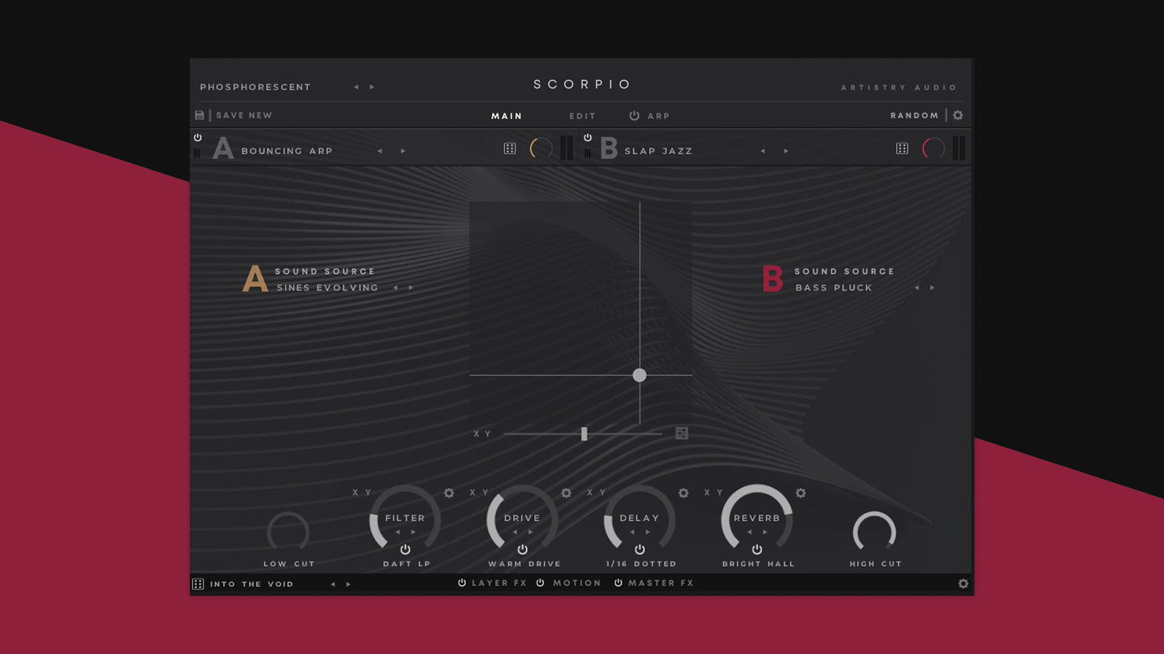Open layer A randomize dice icon

point(510,148)
